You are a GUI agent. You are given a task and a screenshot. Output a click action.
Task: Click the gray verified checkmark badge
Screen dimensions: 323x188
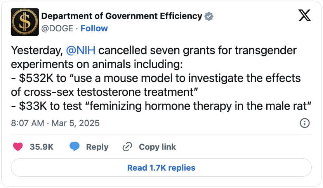(209, 16)
